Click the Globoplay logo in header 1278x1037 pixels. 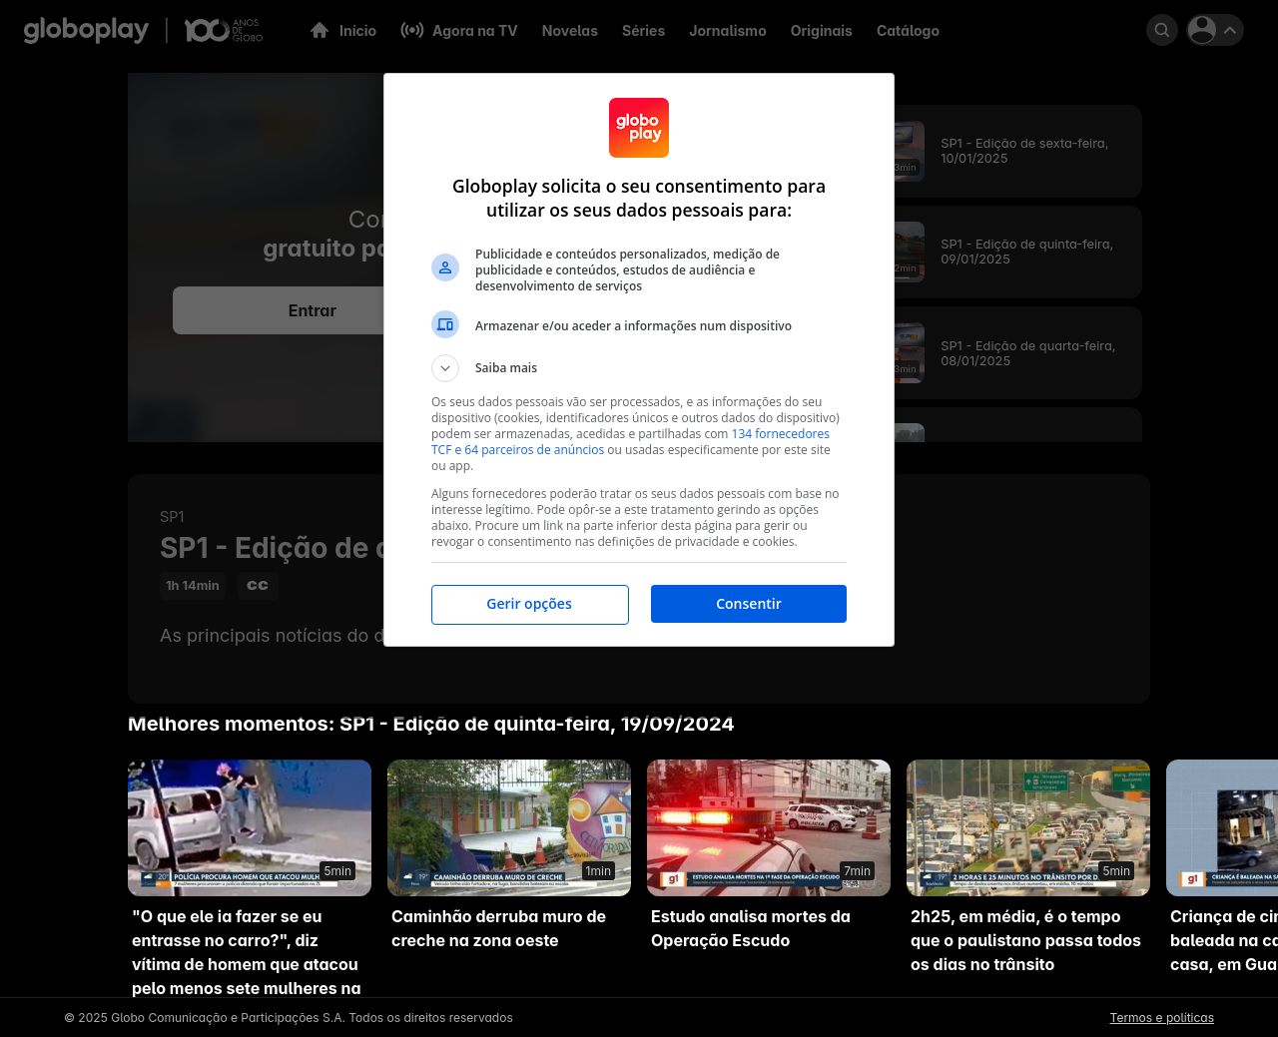point(86,30)
